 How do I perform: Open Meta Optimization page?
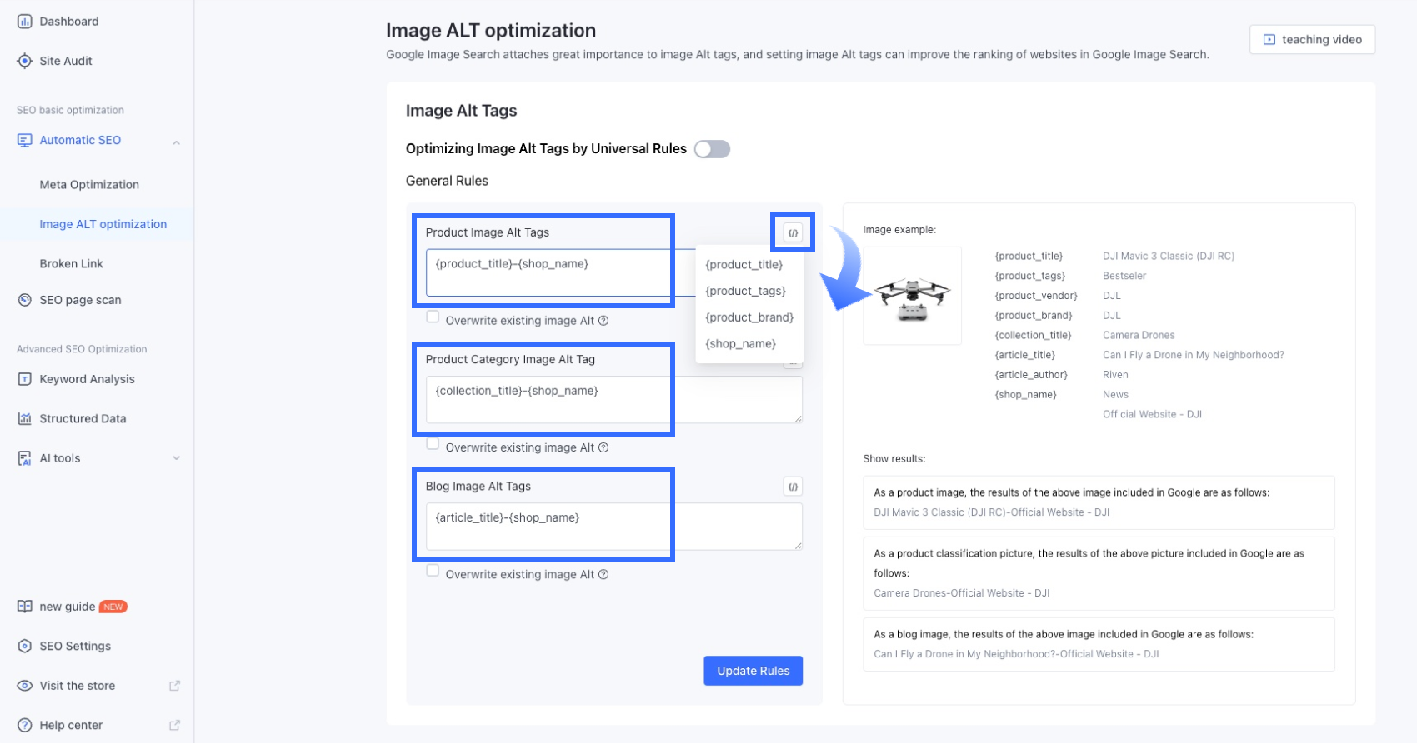(89, 185)
